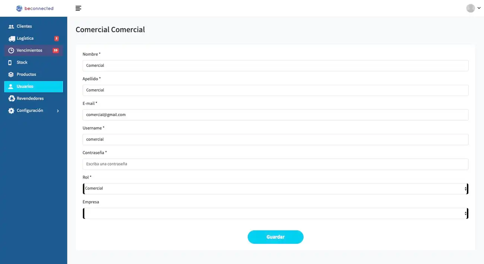This screenshot has height=264, width=484.
Task: Expand the Configuración submenu chevron
Action: point(58,111)
